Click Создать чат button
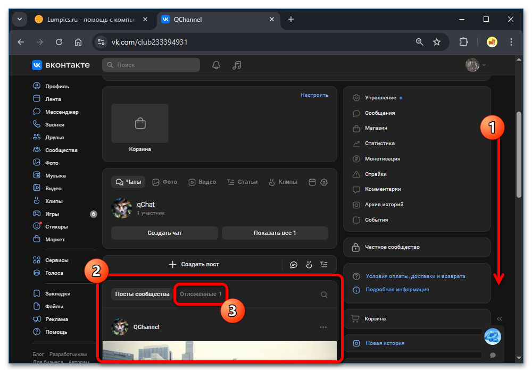The height and width of the screenshot is (372, 532). [x=164, y=233]
